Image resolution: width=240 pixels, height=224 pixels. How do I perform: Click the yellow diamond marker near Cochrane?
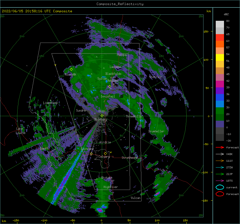[91, 154]
